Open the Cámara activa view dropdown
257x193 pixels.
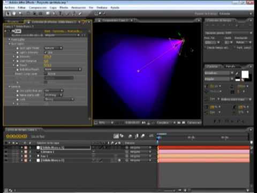[194, 123]
